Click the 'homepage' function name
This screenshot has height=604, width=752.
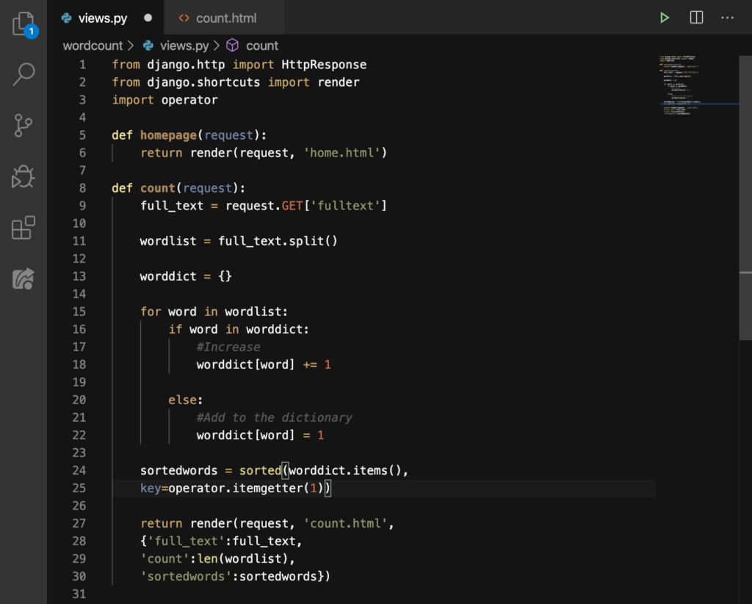pos(168,135)
